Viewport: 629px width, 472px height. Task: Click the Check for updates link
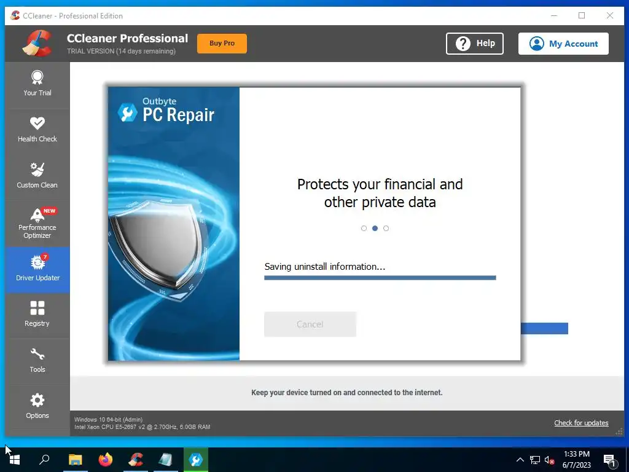[x=581, y=423]
